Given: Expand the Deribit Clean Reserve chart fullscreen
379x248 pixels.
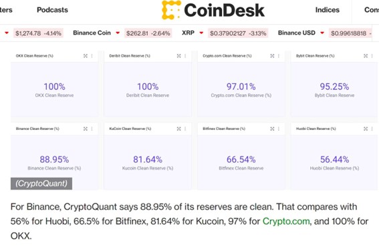Looking at the screenshot, I should pos(179,56).
